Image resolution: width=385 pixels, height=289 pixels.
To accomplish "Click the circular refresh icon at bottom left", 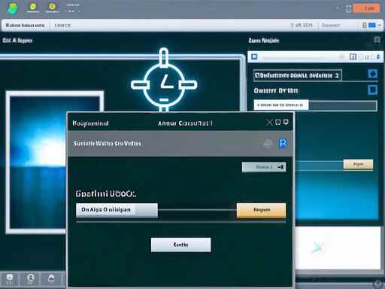I will point(31,278).
